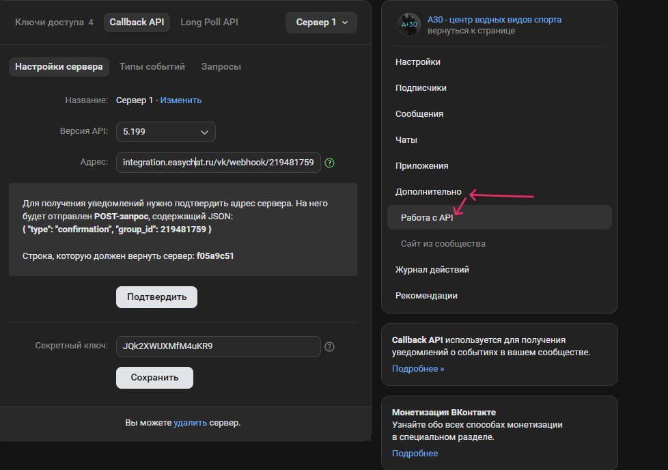Switch to Long Poll API tab
The width and height of the screenshot is (668, 470).
(209, 23)
